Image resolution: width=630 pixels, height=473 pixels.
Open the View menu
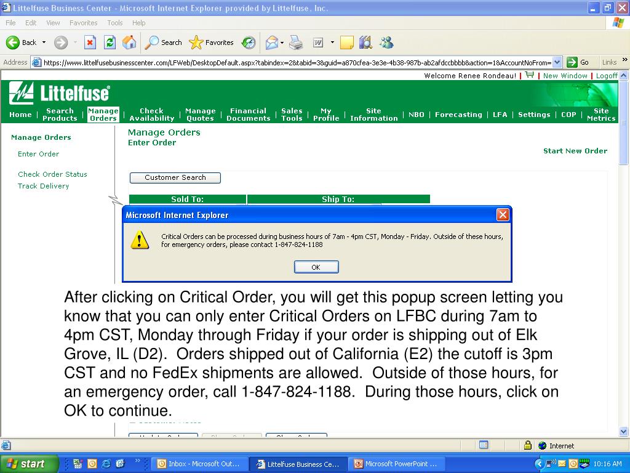pyautogui.click(x=53, y=23)
